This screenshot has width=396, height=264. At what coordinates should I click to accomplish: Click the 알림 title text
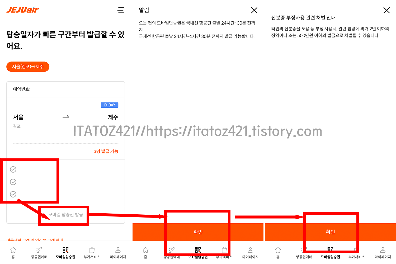pyautogui.click(x=144, y=10)
